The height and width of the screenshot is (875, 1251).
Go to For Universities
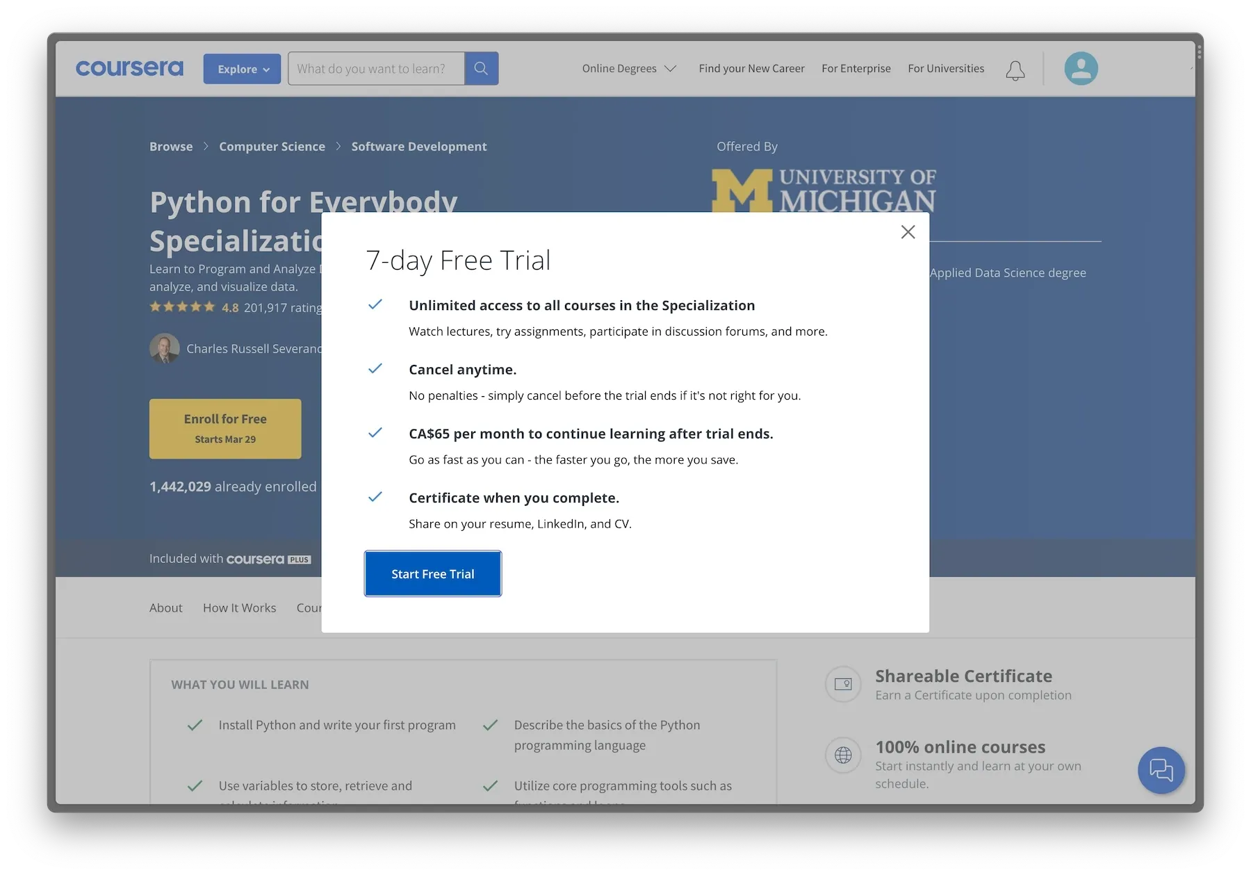(946, 68)
